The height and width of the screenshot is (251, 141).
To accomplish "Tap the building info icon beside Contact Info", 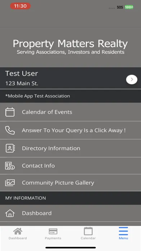I will tap(10, 166).
